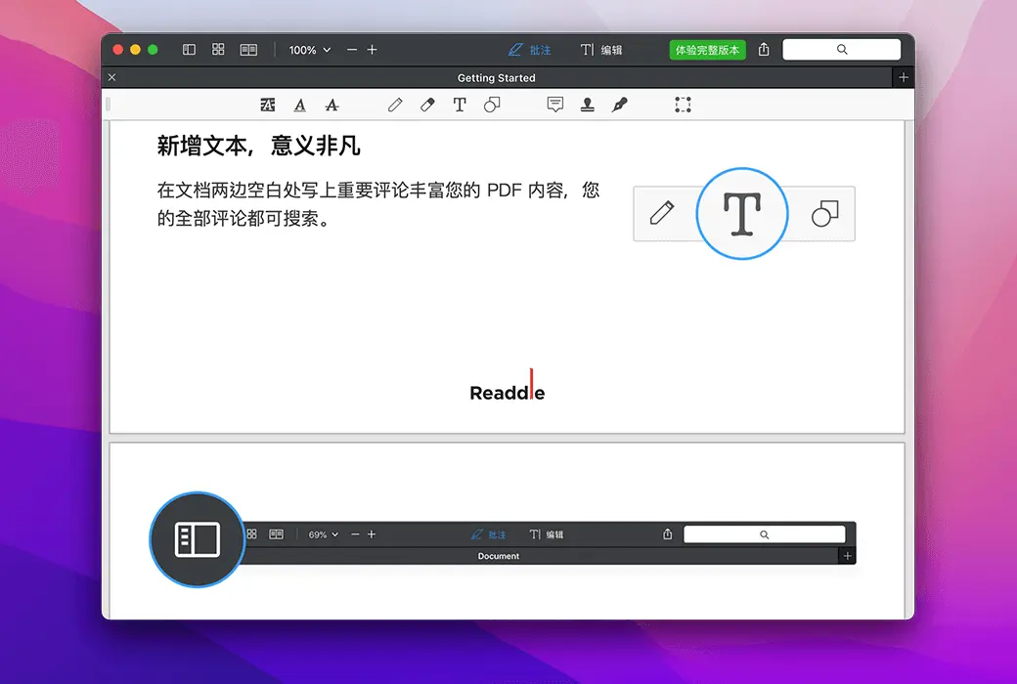Select the signature fountain pen tool

point(619,105)
